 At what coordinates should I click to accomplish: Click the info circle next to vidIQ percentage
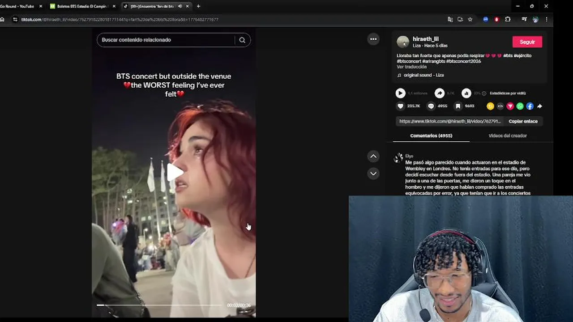(x=485, y=93)
